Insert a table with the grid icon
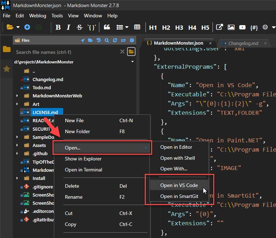276x238 pixels. [137, 27]
